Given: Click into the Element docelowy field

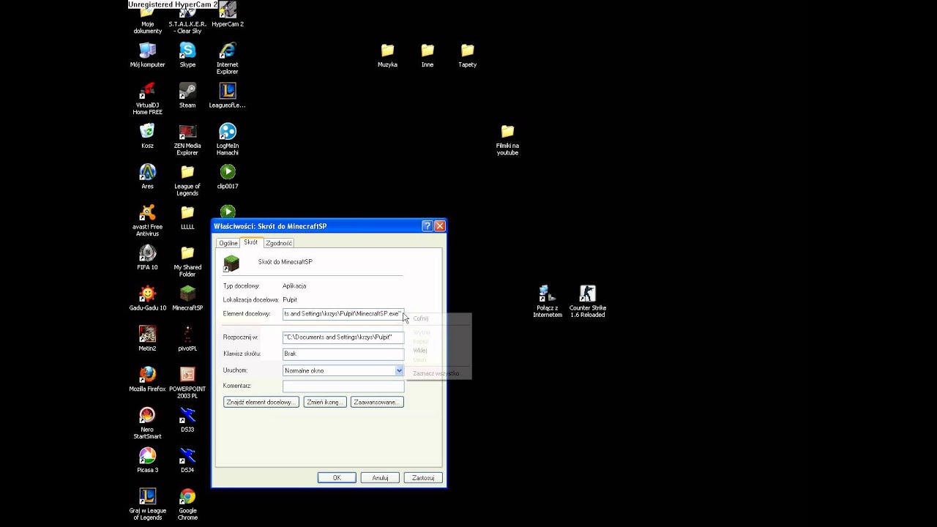Looking at the screenshot, I should tap(343, 314).
